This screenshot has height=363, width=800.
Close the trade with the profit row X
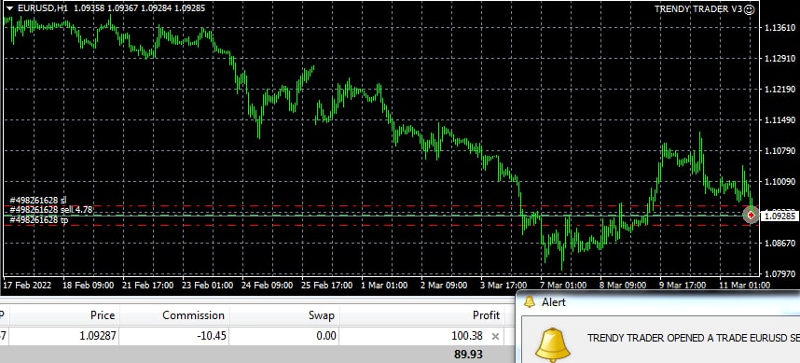pyautogui.click(x=495, y=337)
